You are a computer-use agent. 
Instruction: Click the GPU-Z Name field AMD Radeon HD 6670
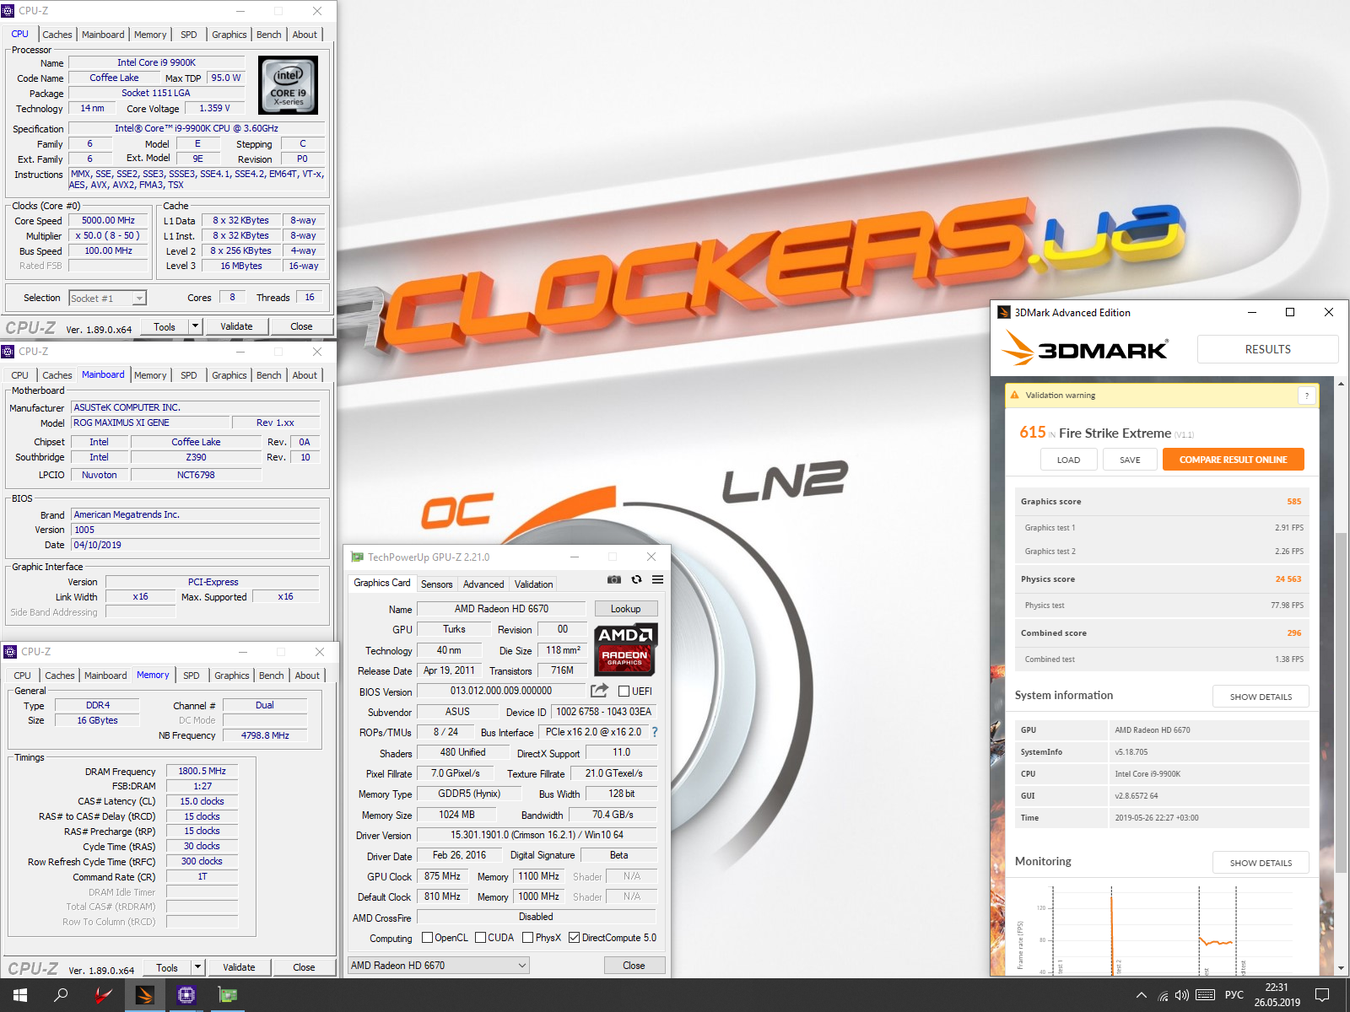(501, 609)
